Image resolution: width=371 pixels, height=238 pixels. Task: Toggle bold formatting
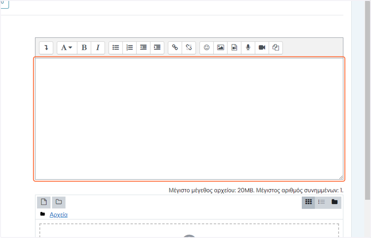(x=84, y=48)
